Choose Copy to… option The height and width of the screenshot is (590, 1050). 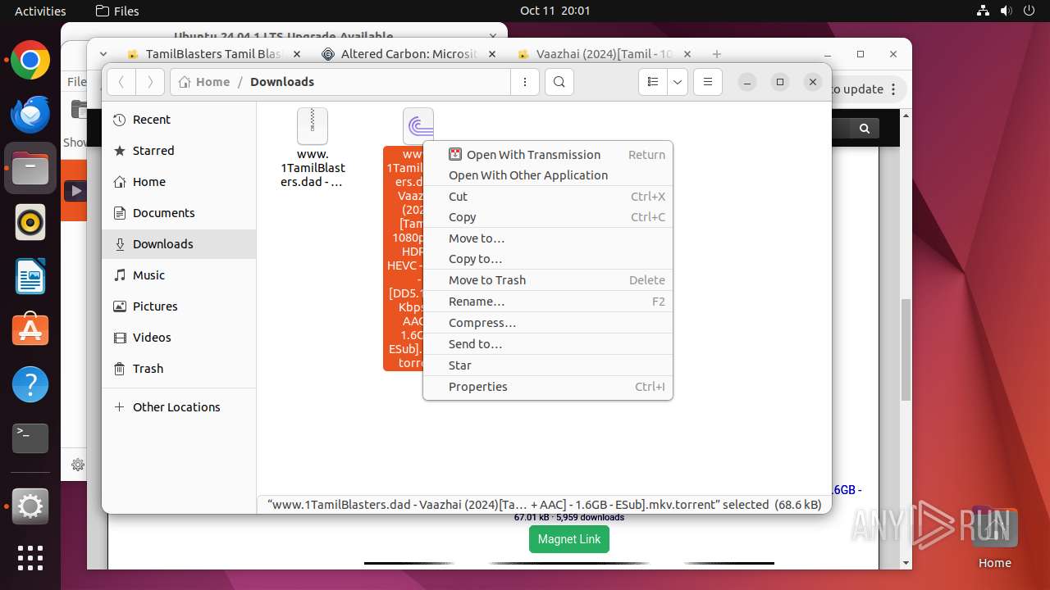click(x=548, y=259)
